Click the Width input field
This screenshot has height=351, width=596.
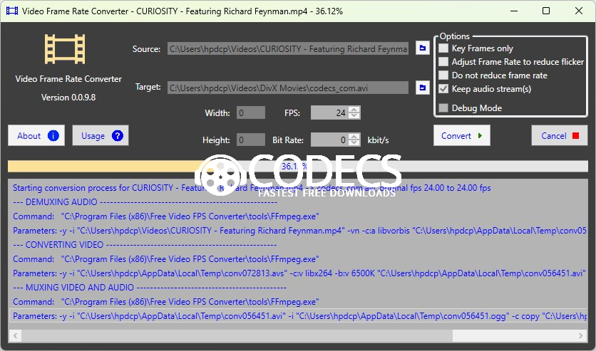click(251, 112)
